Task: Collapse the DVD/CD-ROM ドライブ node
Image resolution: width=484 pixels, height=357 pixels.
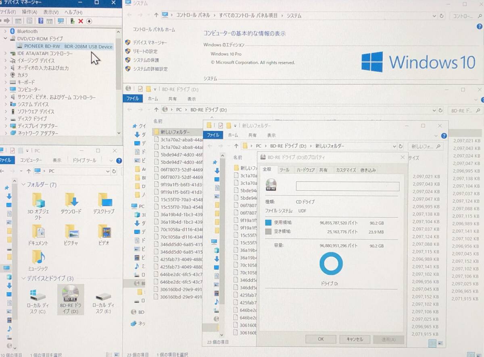Action: pos(5,39)
